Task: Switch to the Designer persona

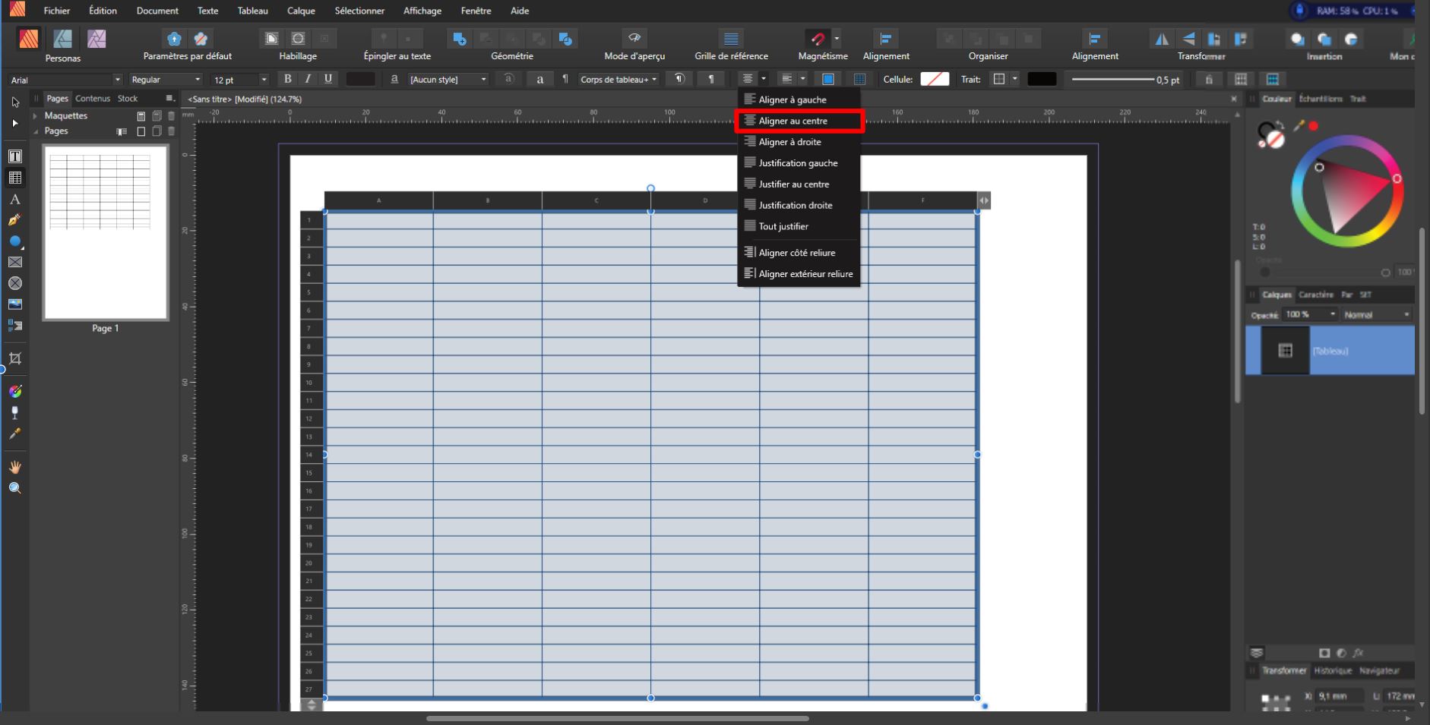Action: pyautogui.click(x=62, y=39)
